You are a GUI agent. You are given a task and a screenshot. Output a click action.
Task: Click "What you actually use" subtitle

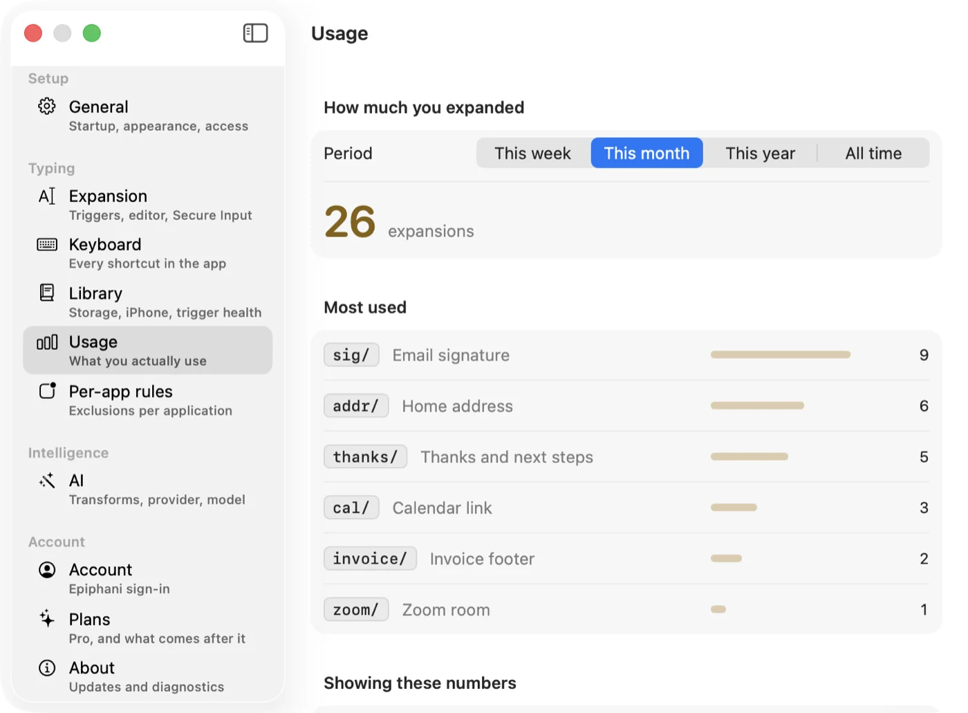point(138,361)
